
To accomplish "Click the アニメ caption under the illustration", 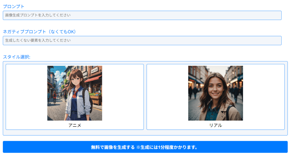I will click(x=75, y=125).
